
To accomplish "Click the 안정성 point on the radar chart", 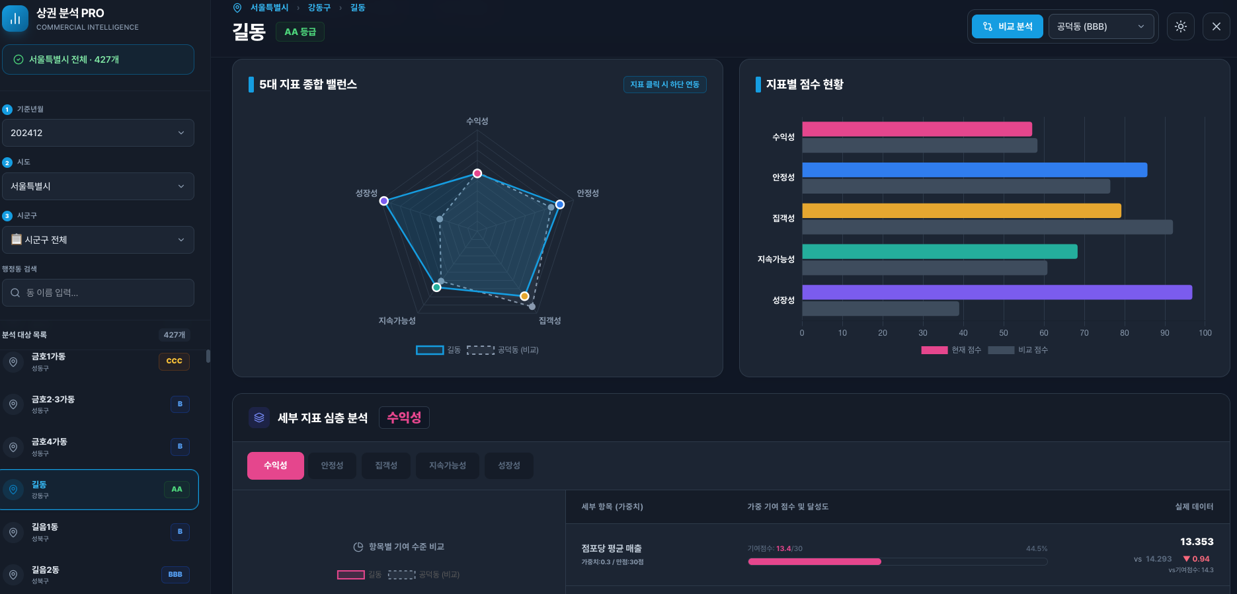I will [x=560, y=205].
